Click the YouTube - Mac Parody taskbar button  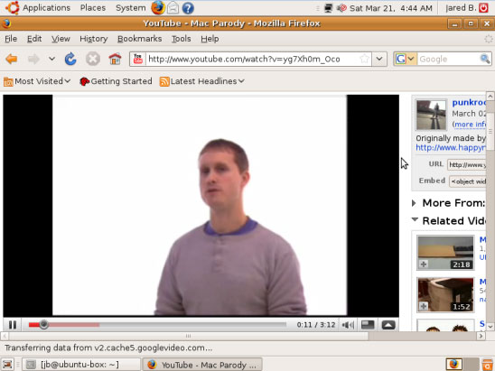click(x=202, y=365)
